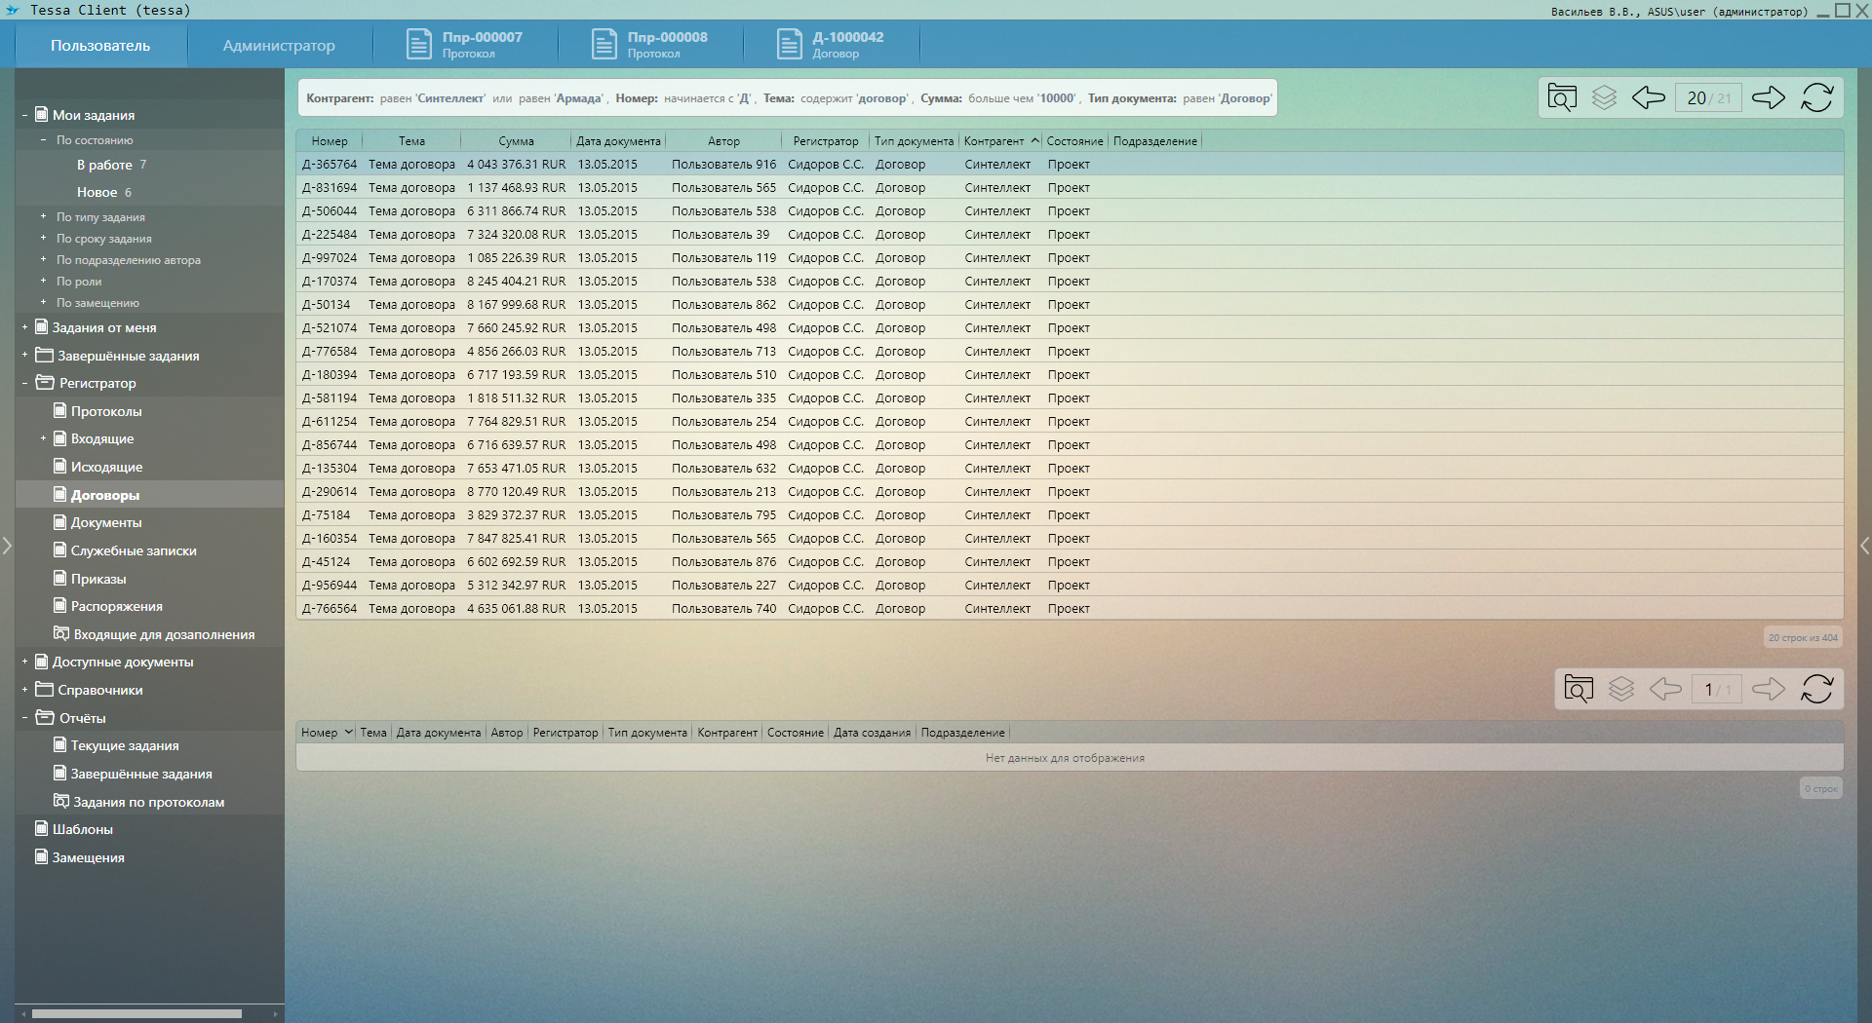Open Служебные записки in navigation tree

134,550
